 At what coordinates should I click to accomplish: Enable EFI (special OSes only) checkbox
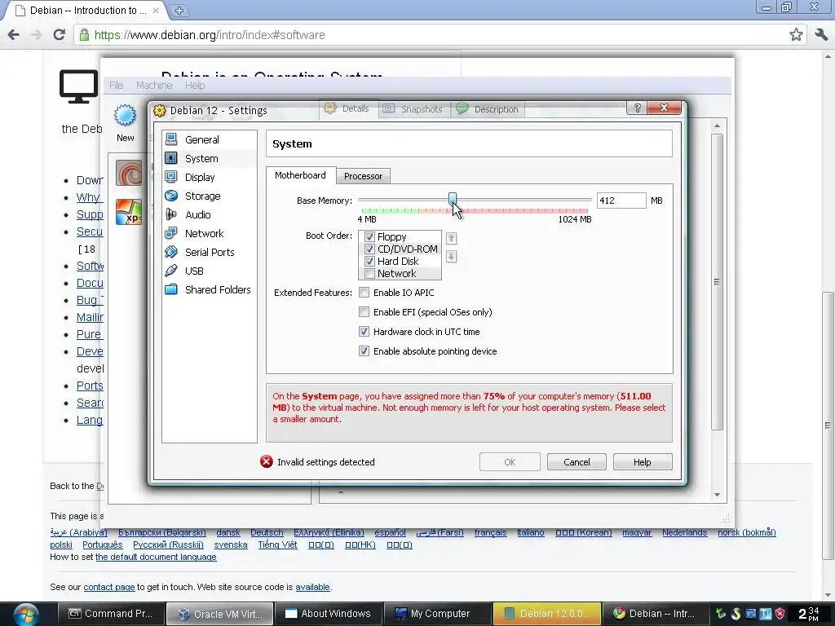[x=364, y=312]
